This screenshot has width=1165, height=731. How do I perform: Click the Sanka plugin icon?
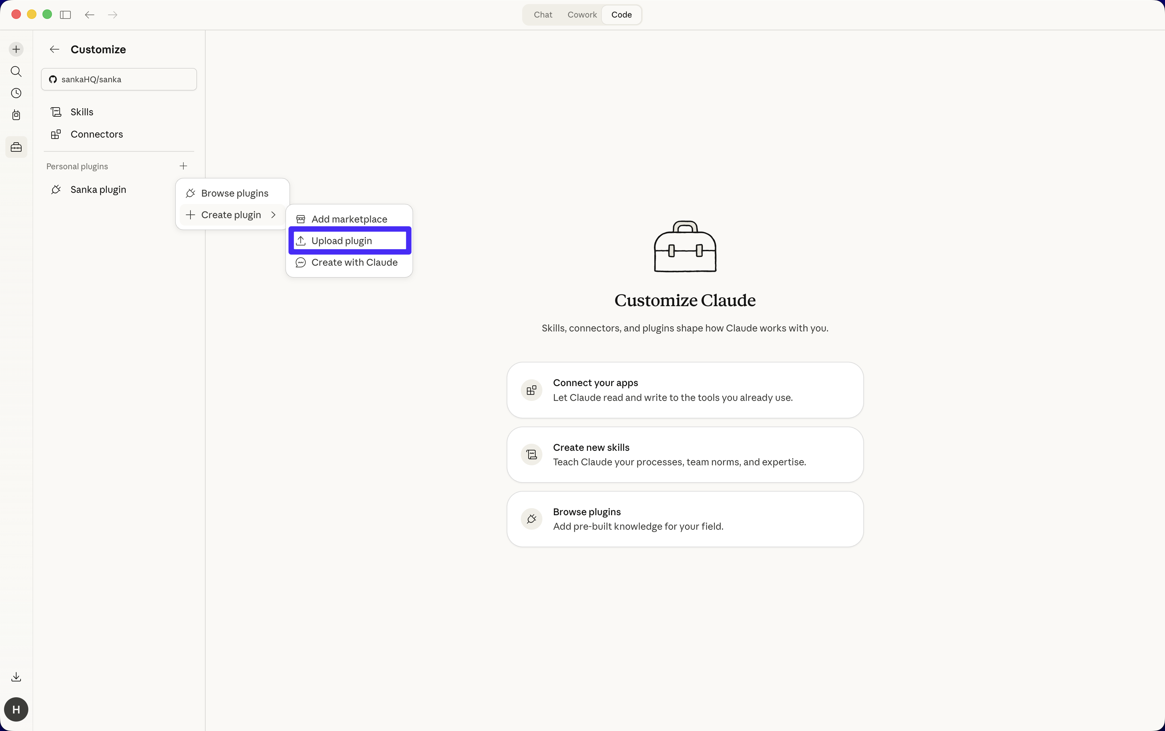click(56, 189)
